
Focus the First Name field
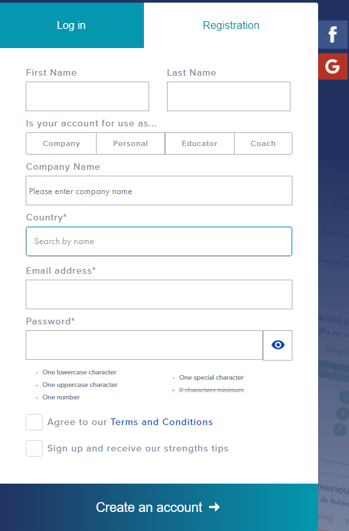[87, 96]
